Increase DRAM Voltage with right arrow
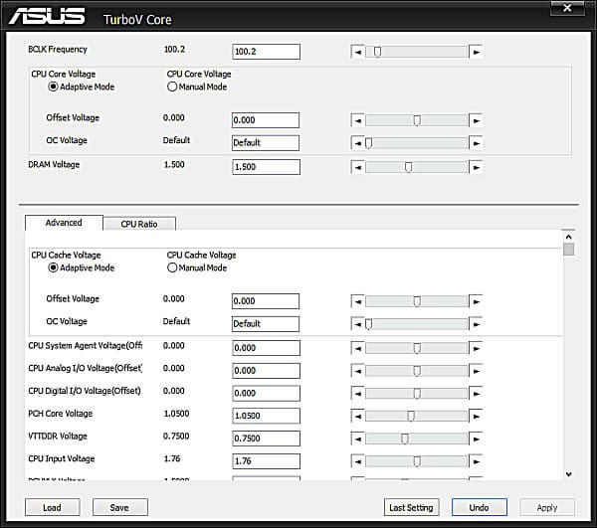Screen dimensions: 597x528 (x=476, y=167)
